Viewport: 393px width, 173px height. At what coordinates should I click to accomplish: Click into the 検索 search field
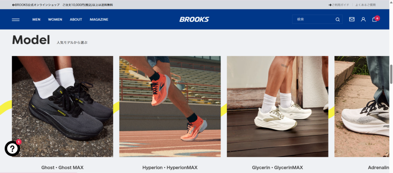(x=315, y=19)
